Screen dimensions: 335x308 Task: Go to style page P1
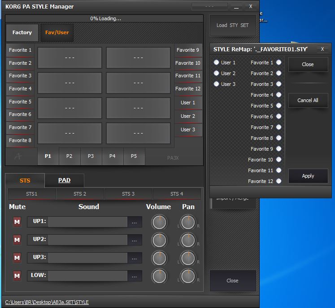48,156
